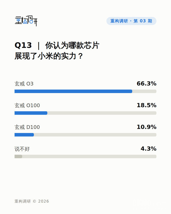Click the unfilled track of 玄戒 D100 bar

(95, 135)
